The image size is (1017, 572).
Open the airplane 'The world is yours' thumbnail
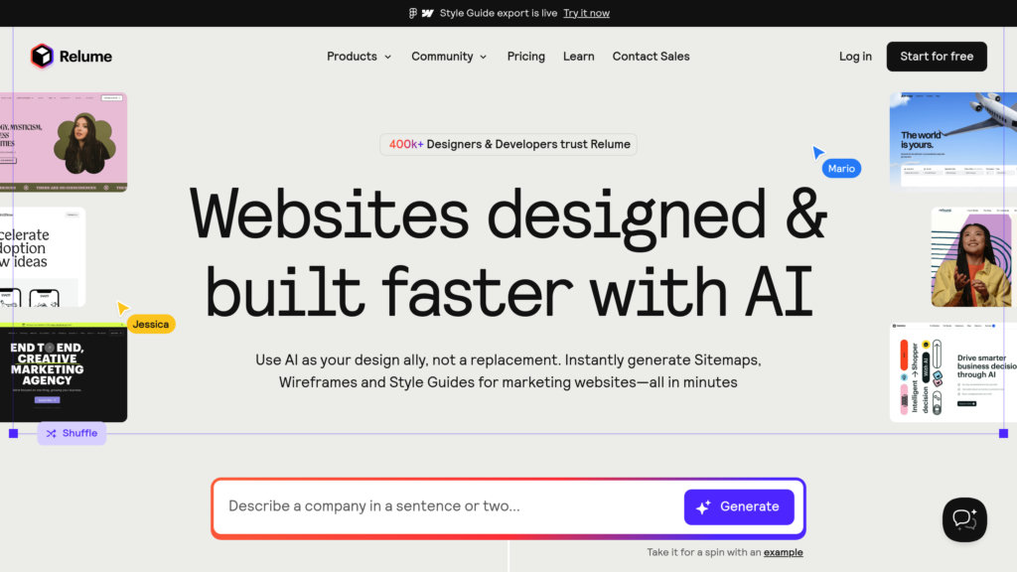(x=953, y=139)
